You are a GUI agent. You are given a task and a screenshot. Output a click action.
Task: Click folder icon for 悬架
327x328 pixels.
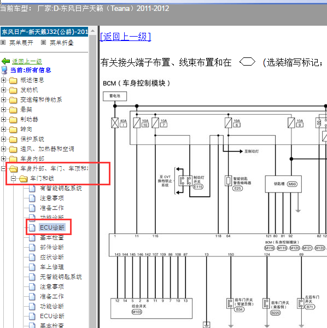click(x=13, y=110)
